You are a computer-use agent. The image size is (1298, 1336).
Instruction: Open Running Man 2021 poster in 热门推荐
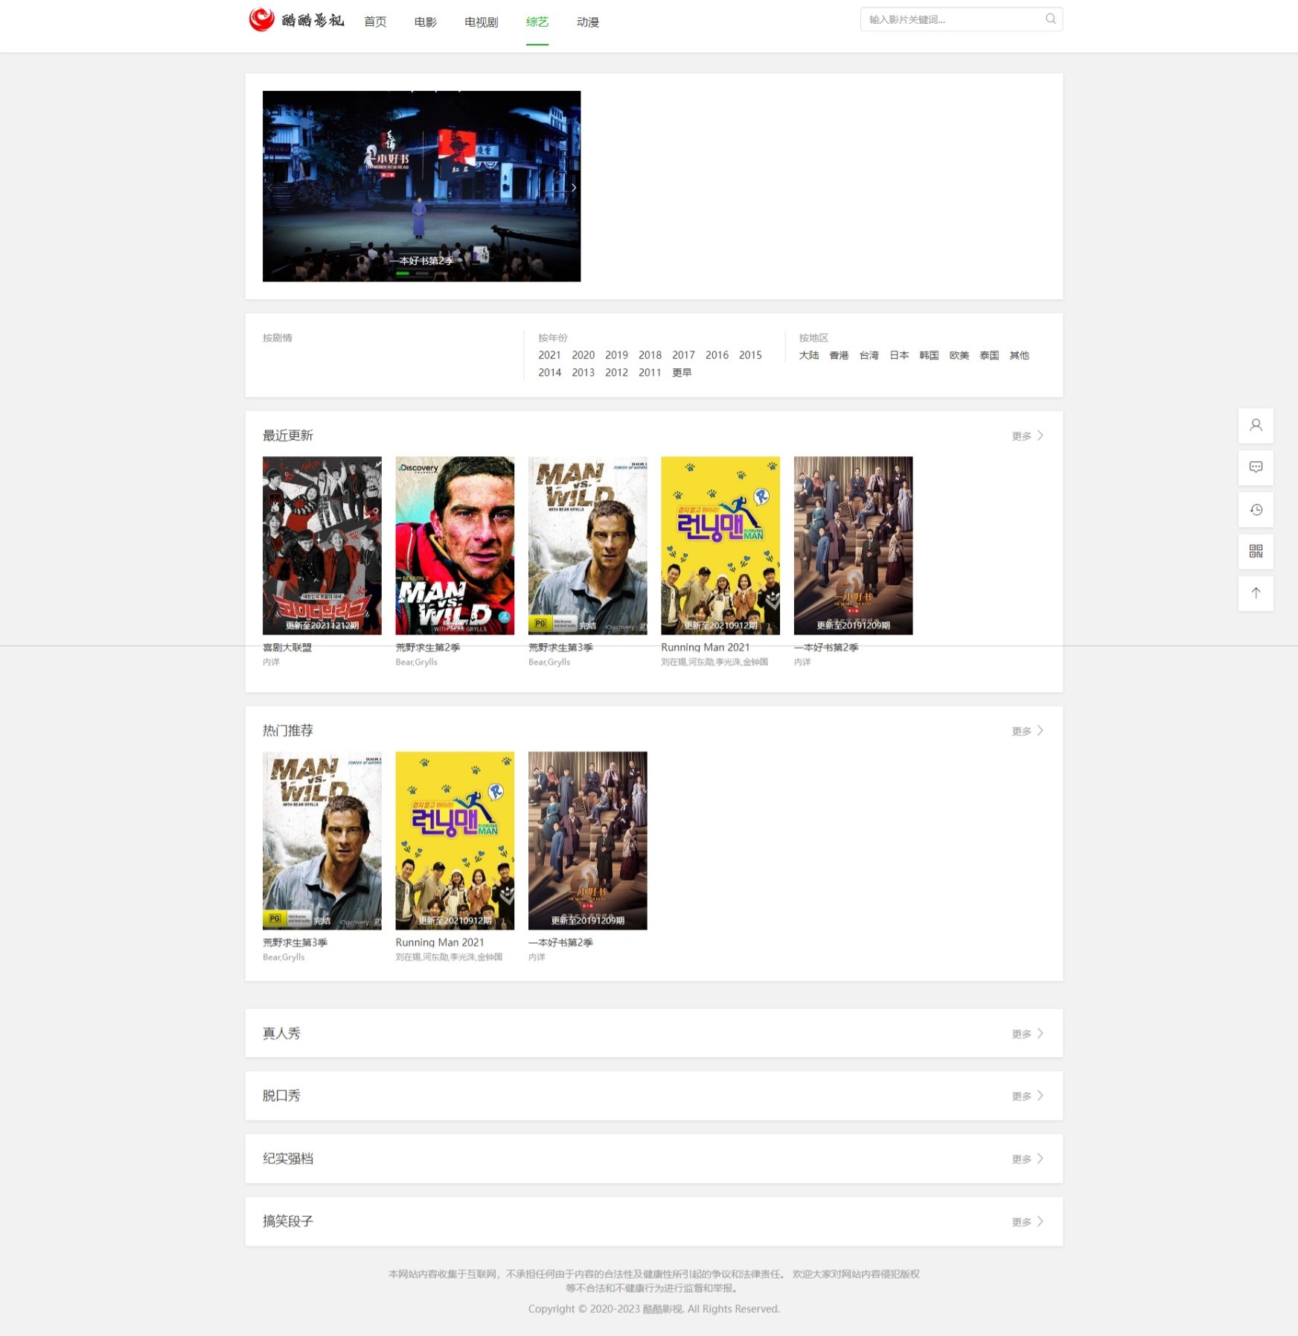pos(455,840)
